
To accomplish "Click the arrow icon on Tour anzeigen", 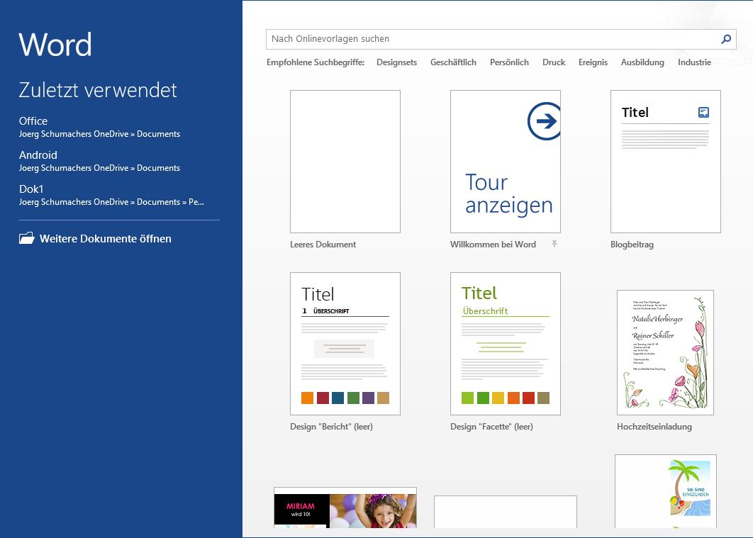I will [544, 121].
